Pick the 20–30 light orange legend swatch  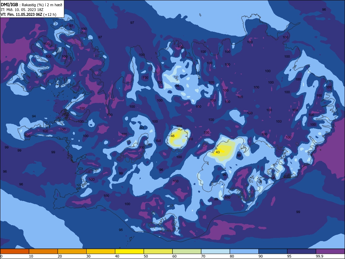72,251
